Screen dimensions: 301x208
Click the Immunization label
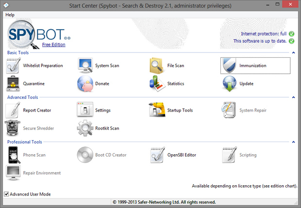coord(253,65)
